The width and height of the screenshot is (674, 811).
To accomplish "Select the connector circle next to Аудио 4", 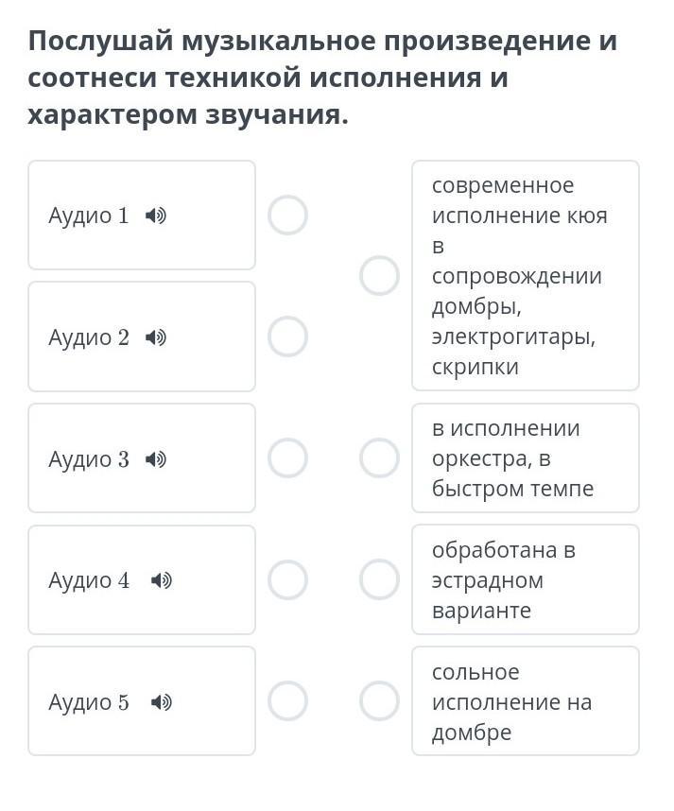I will point(287,579).
